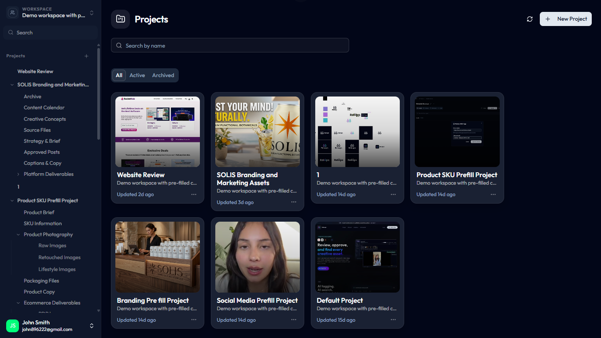Screen dimensions: 601x338
Task: Select the All filter tab
Action: 119,75
